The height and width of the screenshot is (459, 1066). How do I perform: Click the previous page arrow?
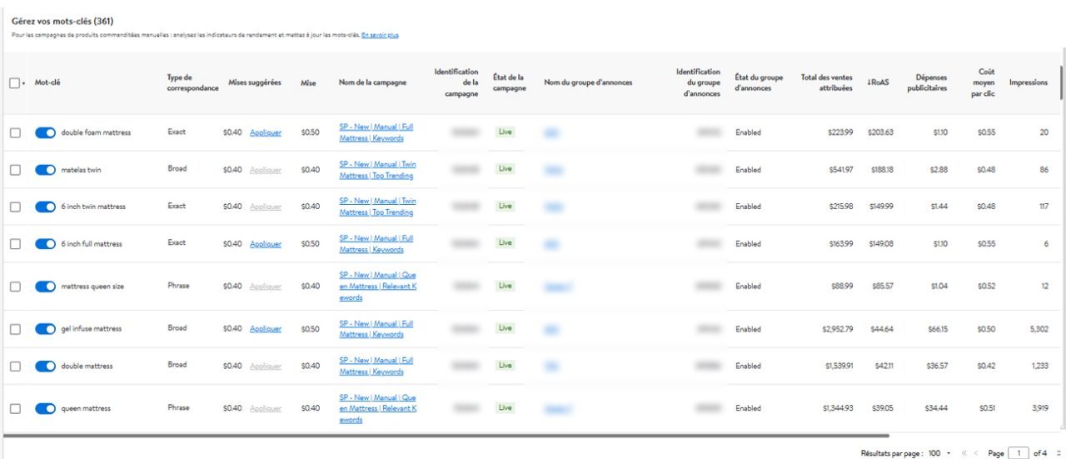click(975, 453)
